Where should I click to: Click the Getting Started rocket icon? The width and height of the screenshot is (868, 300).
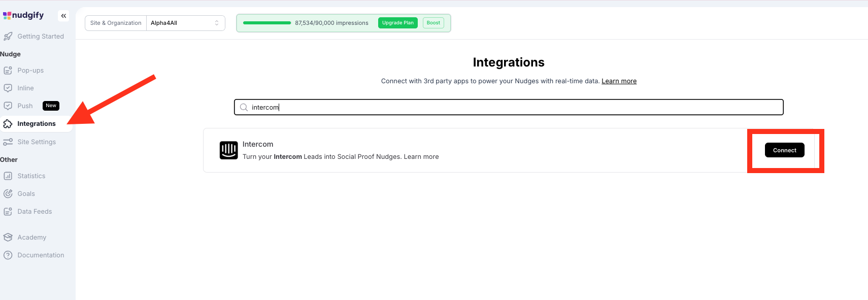click(8, 37)
